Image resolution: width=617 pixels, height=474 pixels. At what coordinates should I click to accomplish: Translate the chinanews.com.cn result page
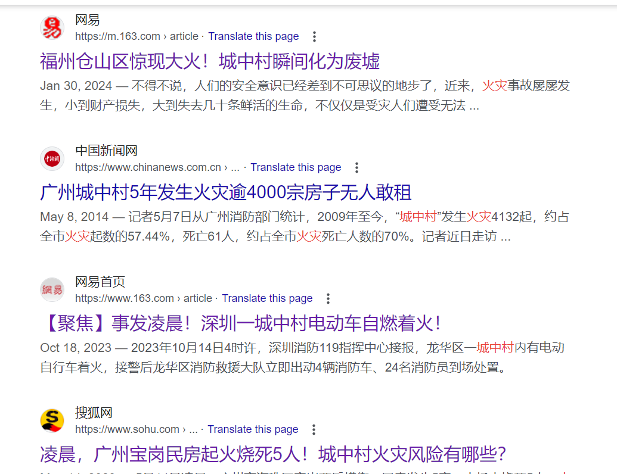(296, 167)
